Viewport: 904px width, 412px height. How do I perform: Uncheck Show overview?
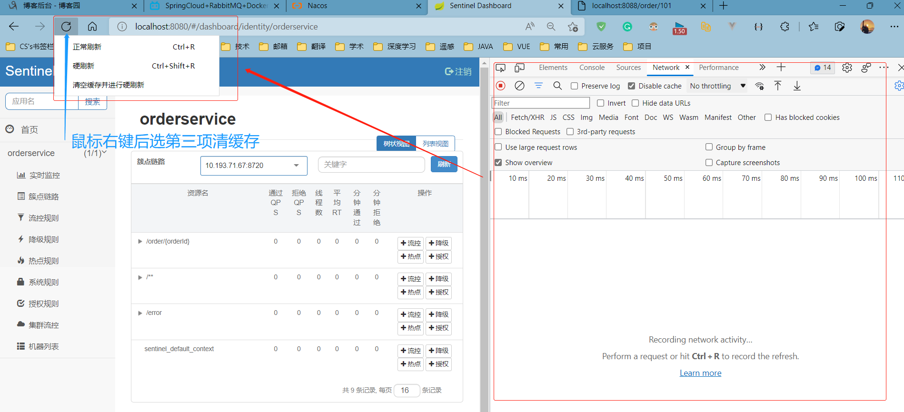(x=498, y=163)
